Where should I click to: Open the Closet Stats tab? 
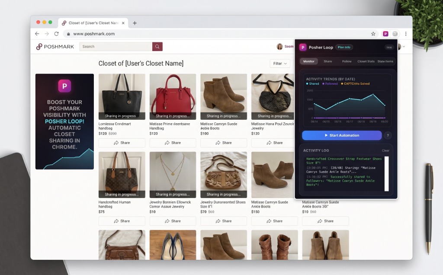[366, 61]
